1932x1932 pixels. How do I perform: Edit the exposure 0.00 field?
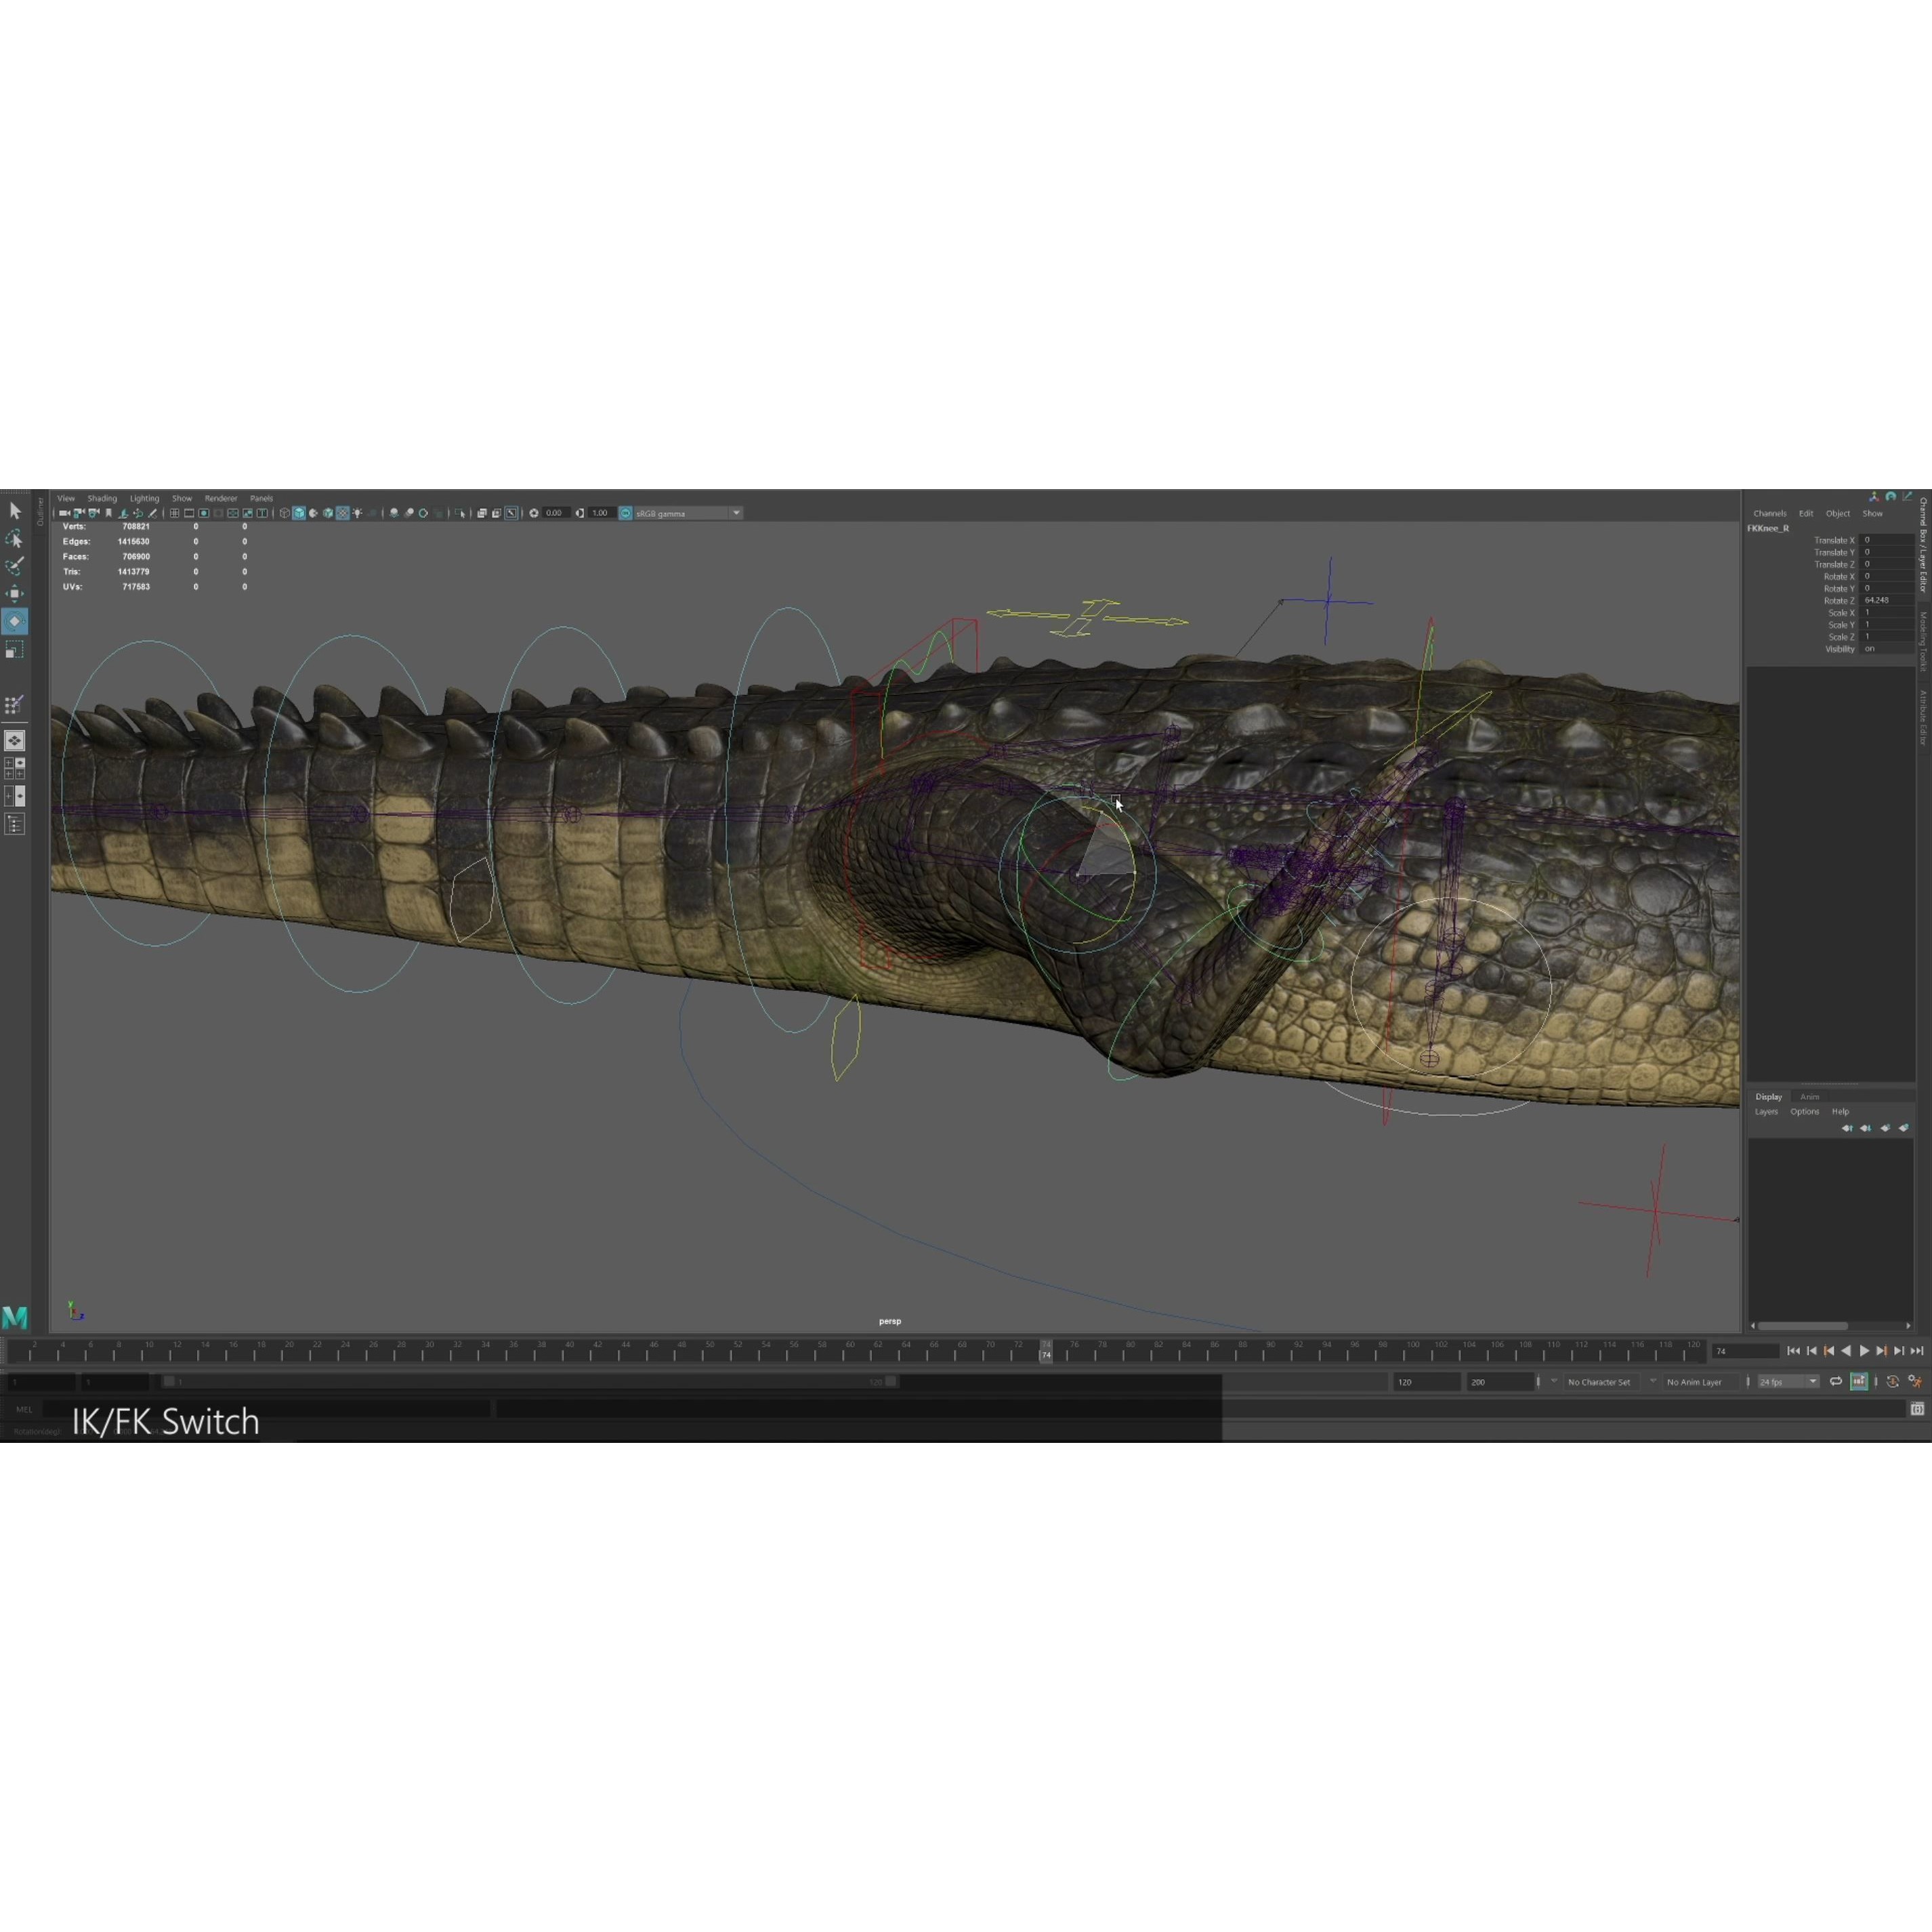(556, 513)
